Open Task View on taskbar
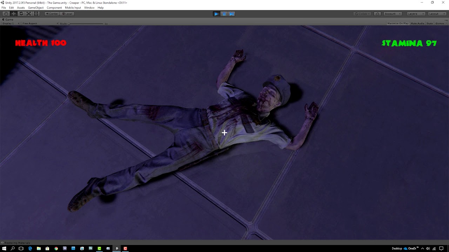This screenshot has width=449, height=252. pyautogui.click(x=21, y=248)
